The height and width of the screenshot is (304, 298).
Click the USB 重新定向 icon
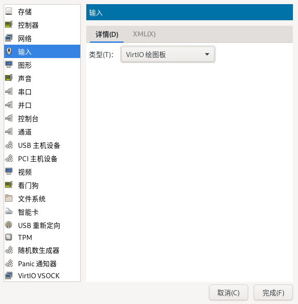[9, 225]
